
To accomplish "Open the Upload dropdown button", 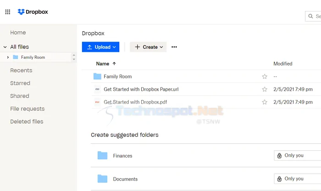I will 100,47.
